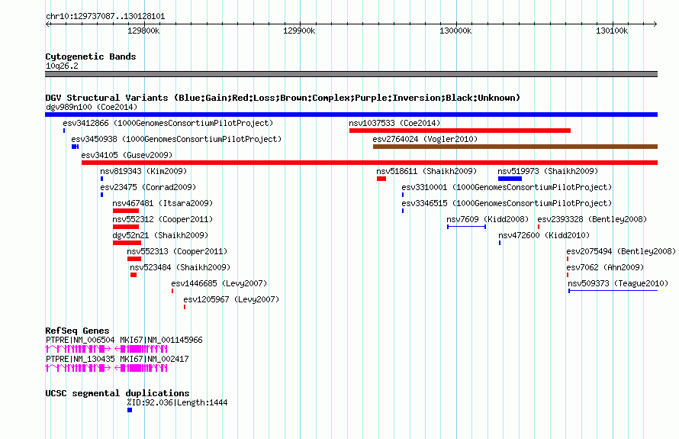The width and height of the screenshot is (679, 439).
Task: Select the long red esv34105 loss bar
Action: click(x=369, y=163)
